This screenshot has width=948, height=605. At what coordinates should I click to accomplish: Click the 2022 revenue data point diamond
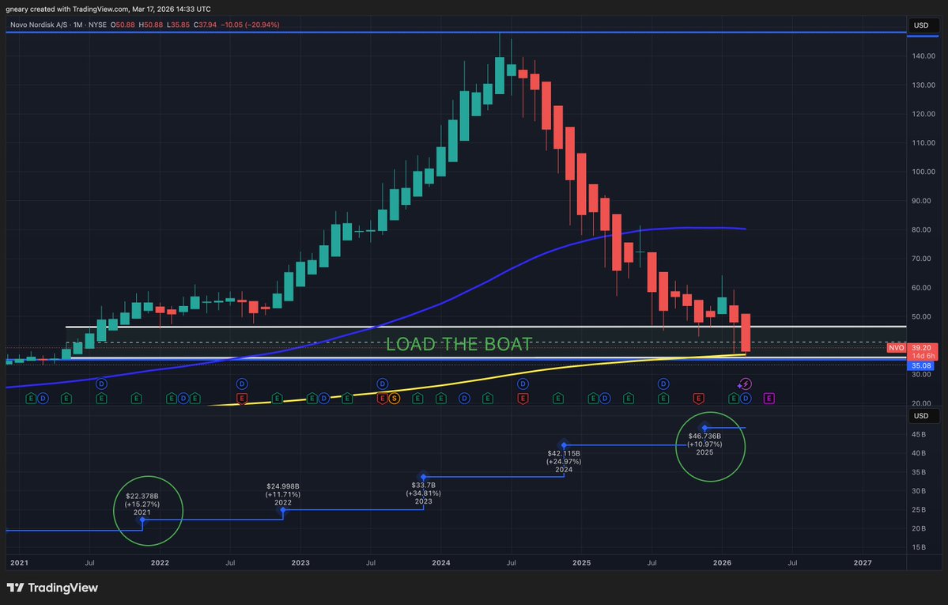[x=283, y=511]
